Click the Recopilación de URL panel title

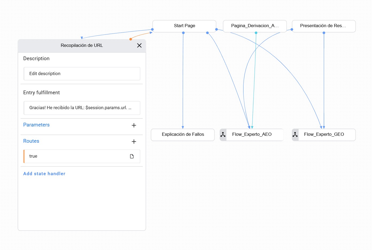click(82, 46)
